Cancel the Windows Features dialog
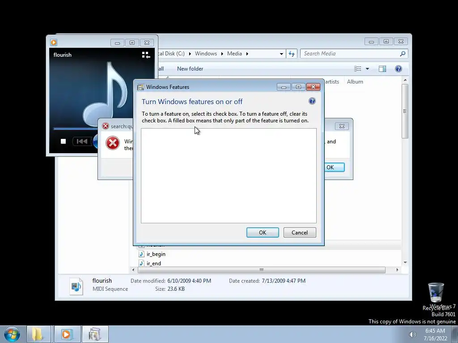The width and height of the screenshot is (458, 343). 300,232
